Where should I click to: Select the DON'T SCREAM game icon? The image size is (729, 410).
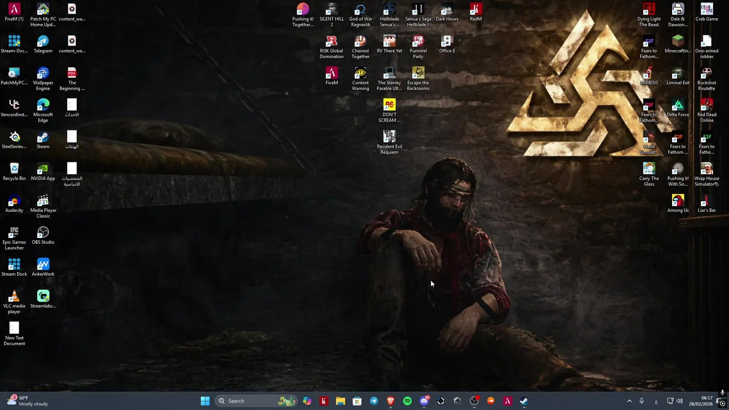(x=390, y=112)
